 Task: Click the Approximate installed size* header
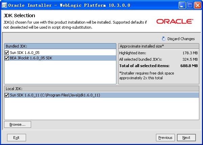pyautogui.click(x=159, y=46)
